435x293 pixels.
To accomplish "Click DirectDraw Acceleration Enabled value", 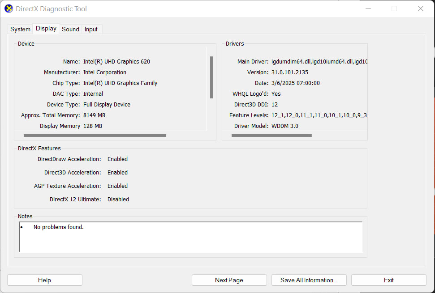I will 117,159.
